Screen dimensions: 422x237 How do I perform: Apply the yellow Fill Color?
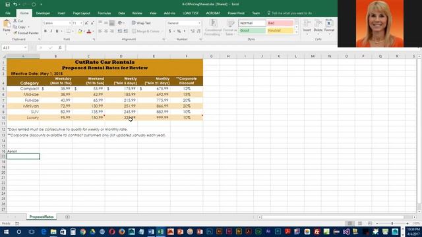(80, 32)
